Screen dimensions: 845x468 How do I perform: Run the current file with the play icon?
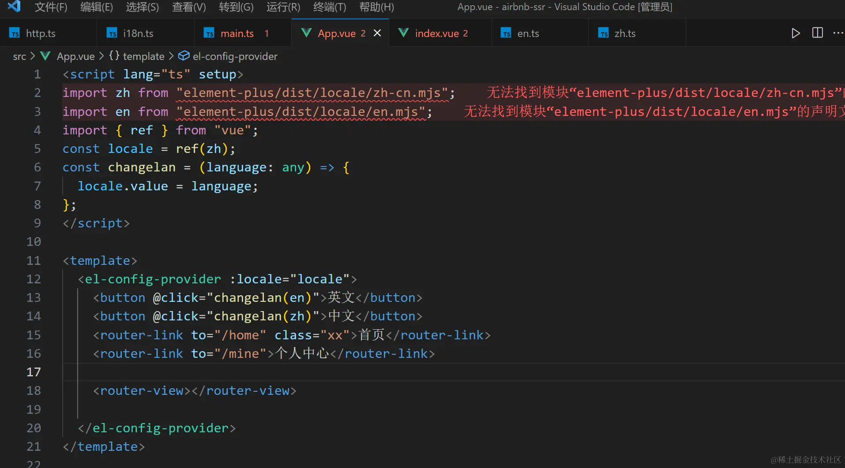796,33
